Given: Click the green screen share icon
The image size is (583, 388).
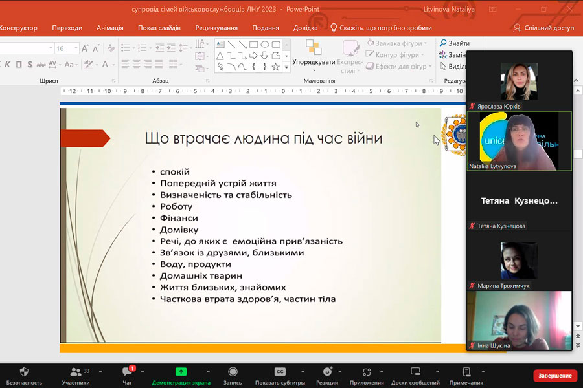Looking at the screenshot, I should [x=181, y=372].
